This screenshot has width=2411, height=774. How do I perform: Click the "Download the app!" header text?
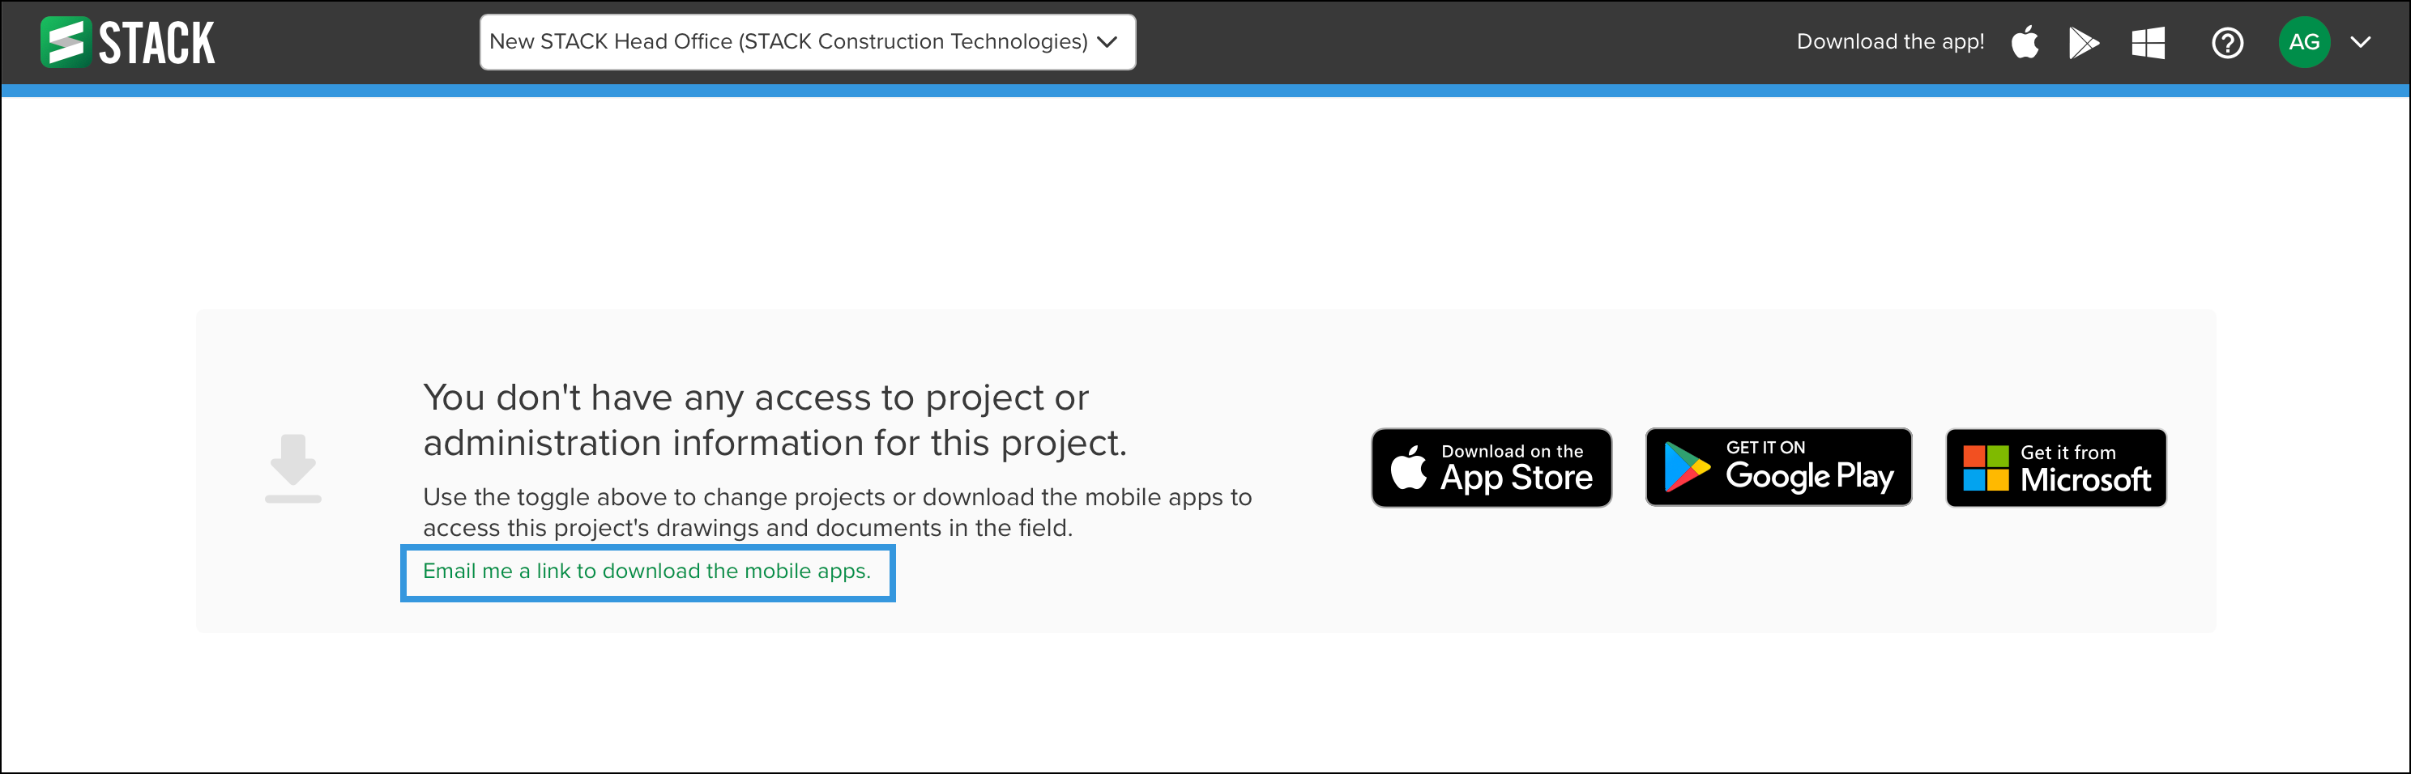click(1890, 42)
